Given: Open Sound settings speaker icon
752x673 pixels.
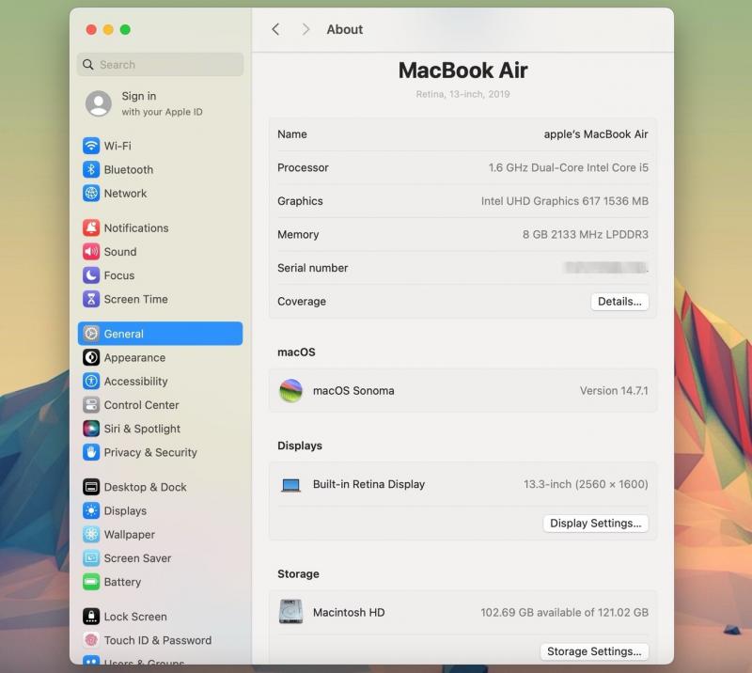Looking at the screenshot, I should [91, 251].
